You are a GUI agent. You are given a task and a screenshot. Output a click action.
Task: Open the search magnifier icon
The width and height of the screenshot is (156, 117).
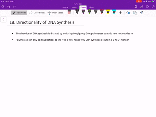(3, 6)
